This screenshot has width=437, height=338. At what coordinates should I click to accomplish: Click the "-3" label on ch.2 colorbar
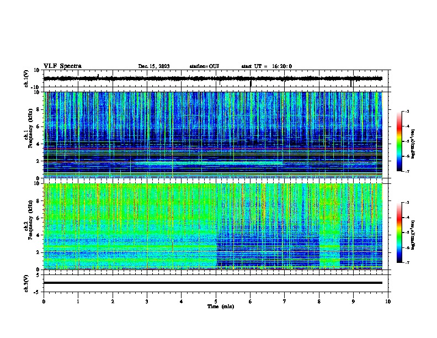pos(407,203)
